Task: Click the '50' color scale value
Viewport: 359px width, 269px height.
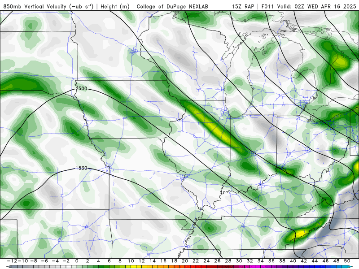Action: coord(347,261)
